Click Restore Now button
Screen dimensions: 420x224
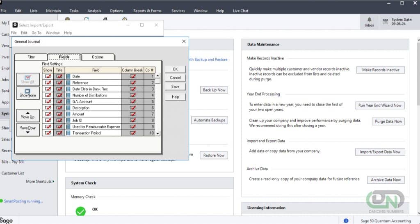tap(214, 155)
